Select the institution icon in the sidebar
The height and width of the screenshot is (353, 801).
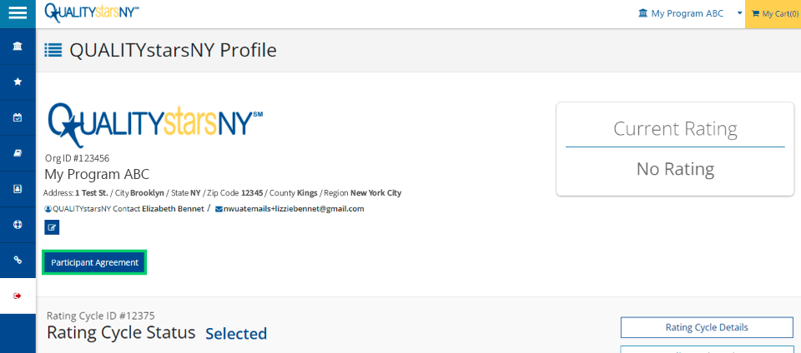pyautogui.click(x=18, y=47)
